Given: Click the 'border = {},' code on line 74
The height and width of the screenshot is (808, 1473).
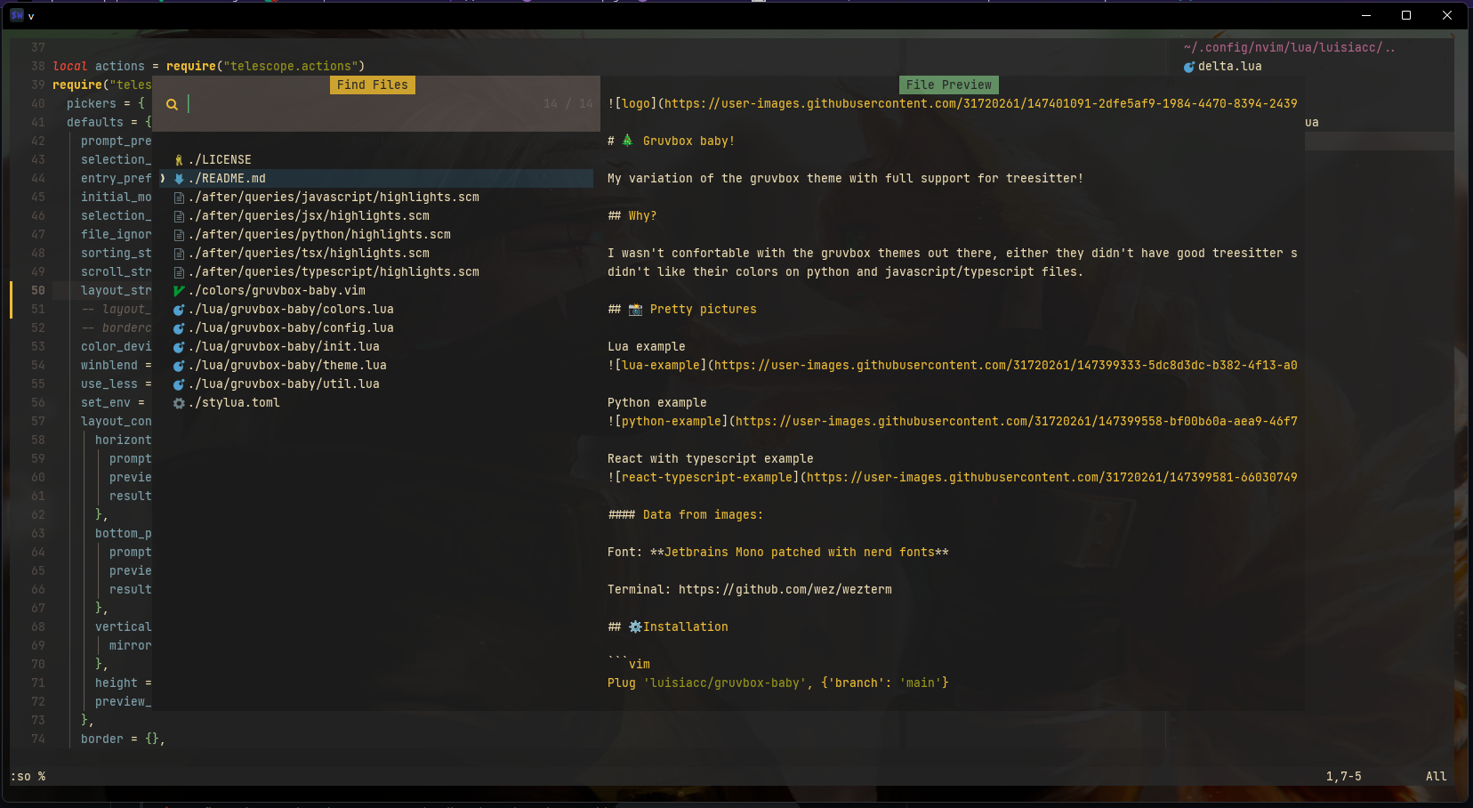Looking at the screenshot, I should (124, 739).
